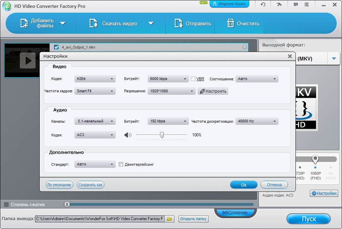This screenshot has width=342, height=229.
Task: Open the audio Битрейт 192 kbps dropdown
Action: [x=168, y=121]
